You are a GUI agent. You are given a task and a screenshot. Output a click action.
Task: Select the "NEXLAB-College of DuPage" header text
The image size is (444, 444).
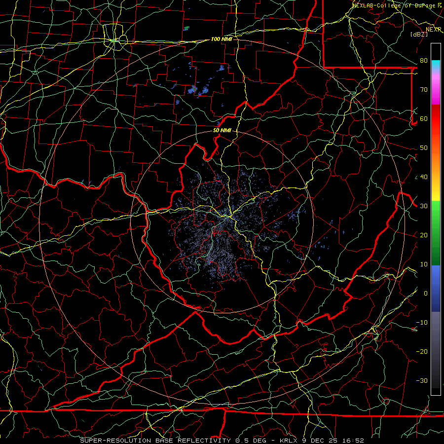click(x=393, y=5)
